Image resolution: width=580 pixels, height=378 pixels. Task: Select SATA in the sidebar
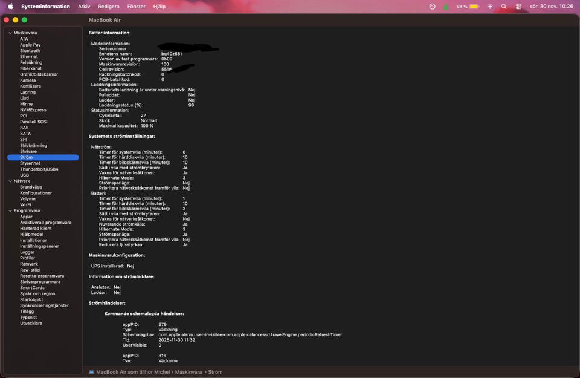[x=25, y=134]
